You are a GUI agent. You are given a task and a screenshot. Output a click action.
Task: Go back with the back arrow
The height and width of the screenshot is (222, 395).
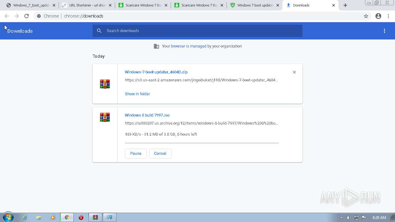click(x=7, y=16)
